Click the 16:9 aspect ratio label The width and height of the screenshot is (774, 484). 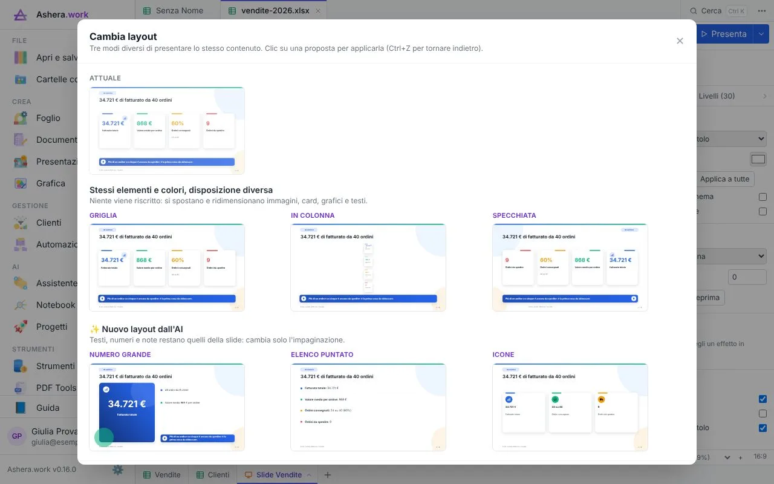(760, 457)
